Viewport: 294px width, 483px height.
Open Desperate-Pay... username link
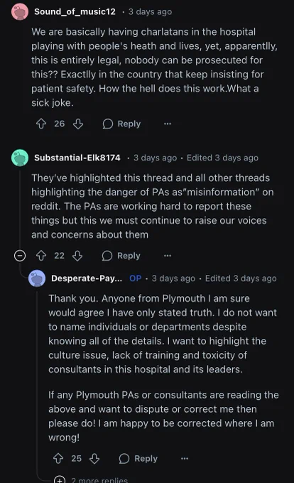pyautogui.click(x=87, y=278)
